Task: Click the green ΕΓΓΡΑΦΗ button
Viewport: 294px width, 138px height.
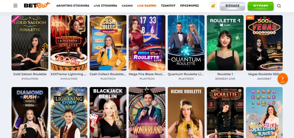Action: point(261,6)
